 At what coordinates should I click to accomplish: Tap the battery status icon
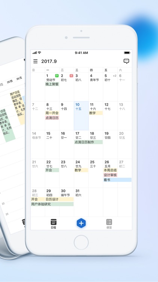point(127,53)
